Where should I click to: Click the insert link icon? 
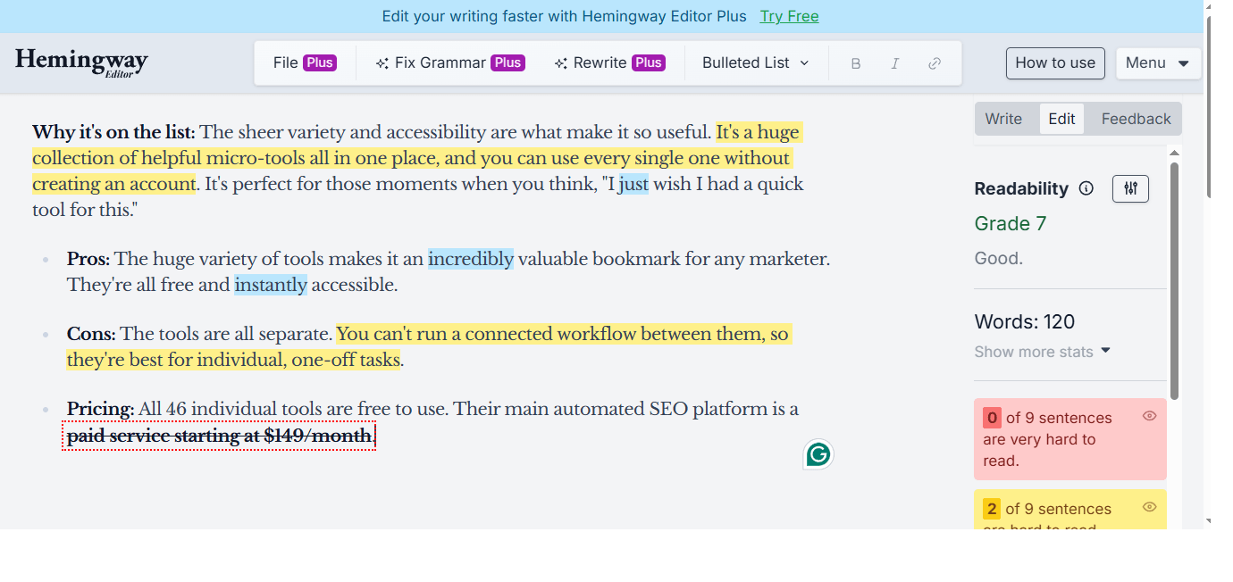pos(935,63)
